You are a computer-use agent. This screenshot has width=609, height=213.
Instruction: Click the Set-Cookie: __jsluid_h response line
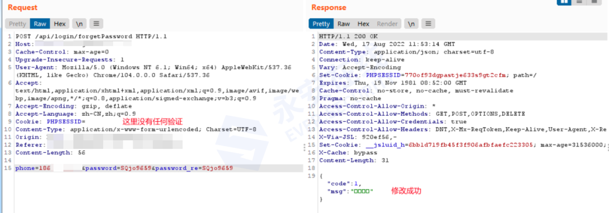462,145
